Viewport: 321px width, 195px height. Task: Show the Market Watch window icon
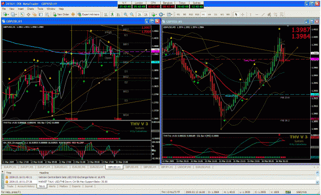click(x=22, y=14)
